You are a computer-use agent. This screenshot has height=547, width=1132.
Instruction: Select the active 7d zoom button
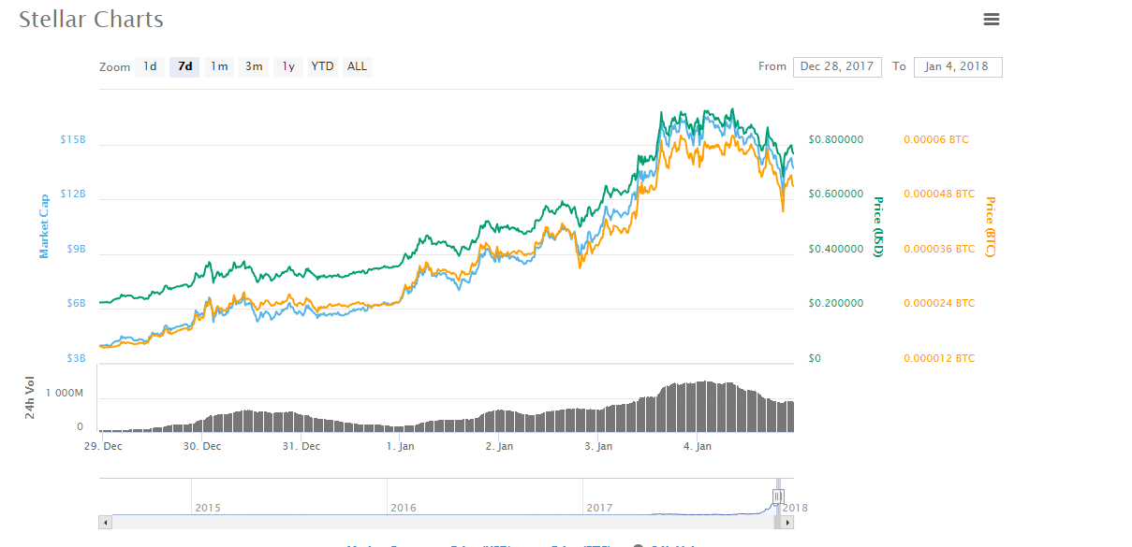click(184, 66)
